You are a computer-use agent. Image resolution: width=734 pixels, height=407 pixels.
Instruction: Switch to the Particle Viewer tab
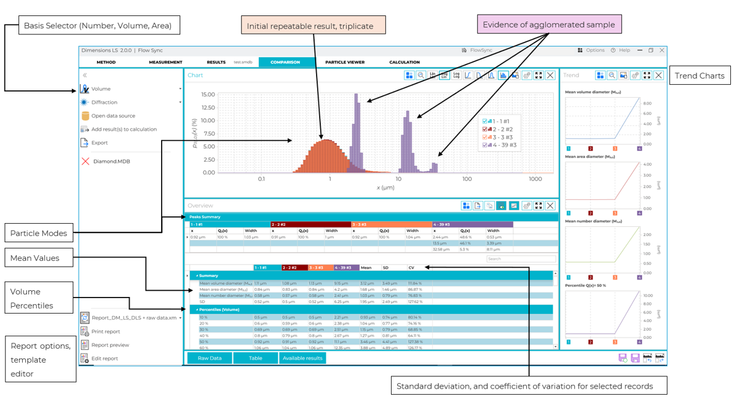point(344,62)
